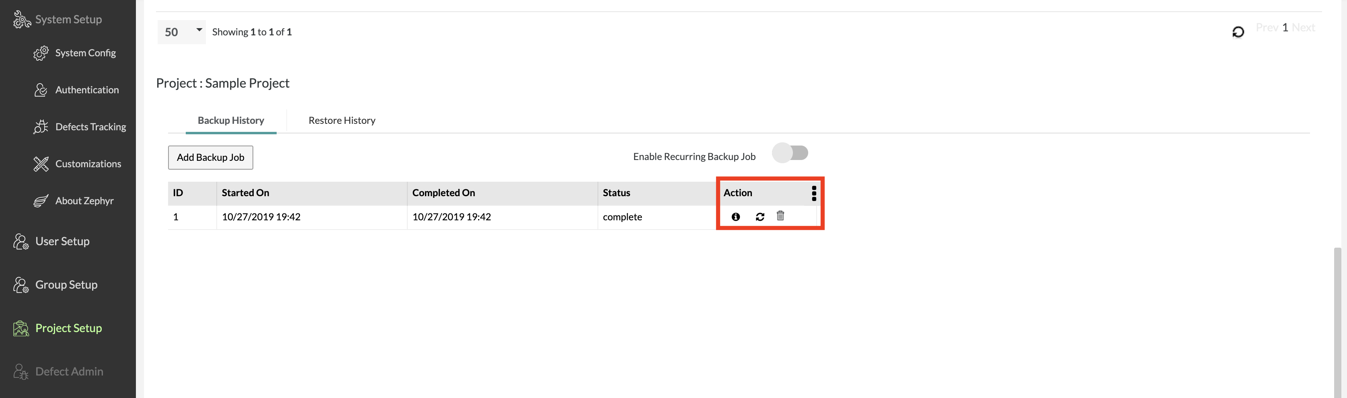Expand the Group Setup section
This screenshot has height=398, width=1347.
[66, 285]
